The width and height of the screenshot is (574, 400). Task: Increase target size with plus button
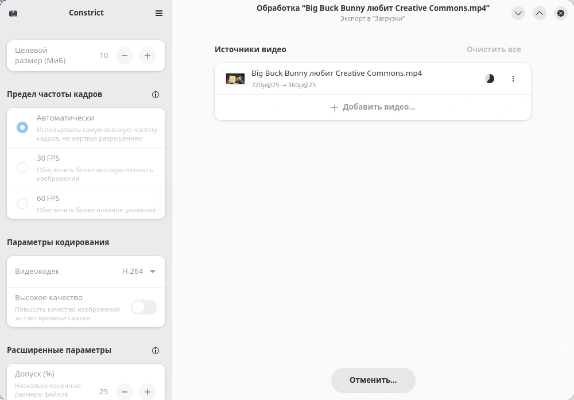coord(148,56)
